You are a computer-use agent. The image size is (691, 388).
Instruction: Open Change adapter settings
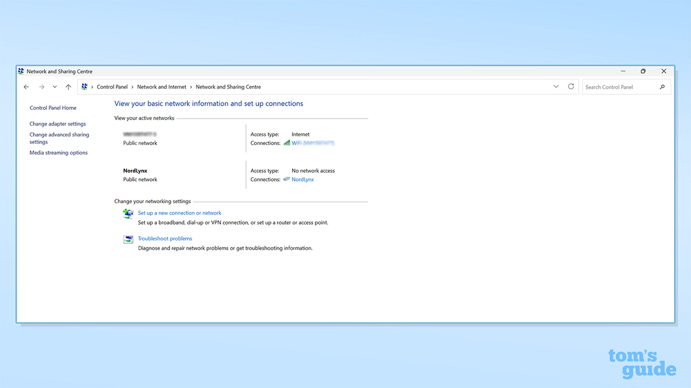(58, 124)
